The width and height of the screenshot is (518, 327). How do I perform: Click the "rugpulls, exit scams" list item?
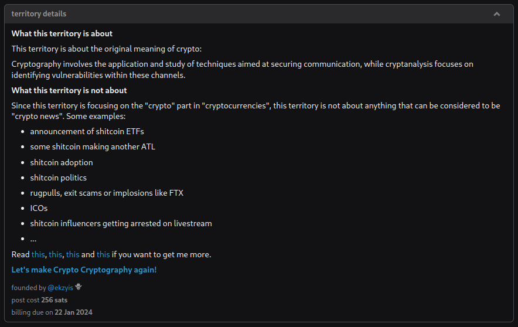pos(107,193)
